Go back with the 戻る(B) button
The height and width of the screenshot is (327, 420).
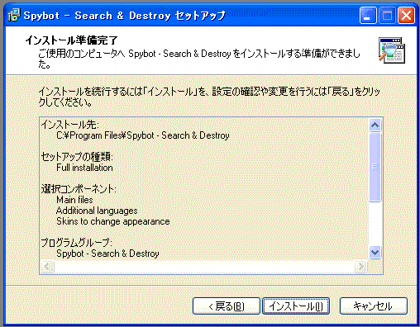(227, 306)
